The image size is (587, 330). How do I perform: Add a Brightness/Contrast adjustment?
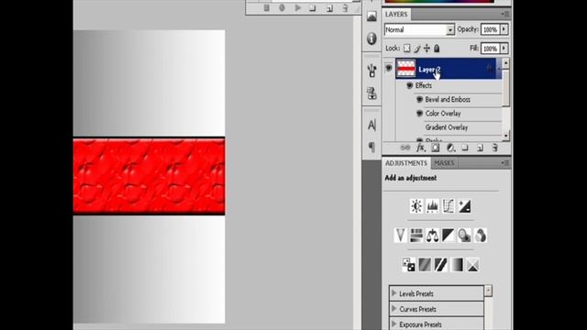click(416, 206)
